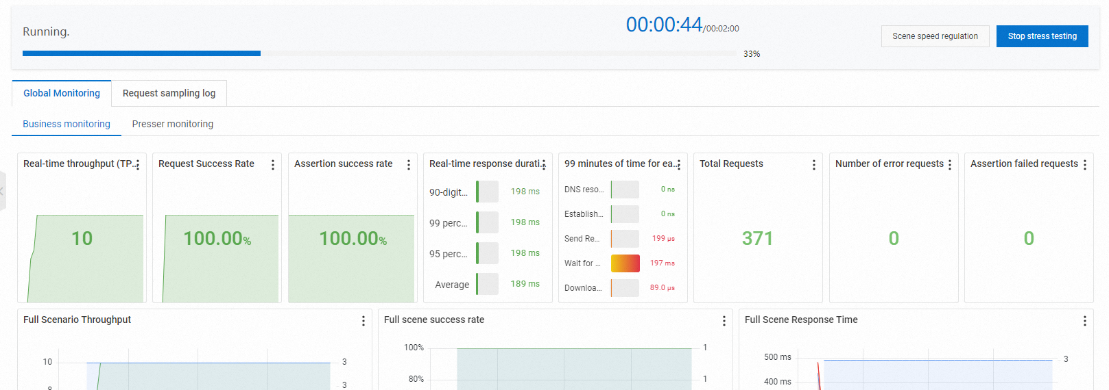Image resolution: width=1109 pixels, height=390 pixels.
Task: Click the test progress bar
Action: [379, 53]
